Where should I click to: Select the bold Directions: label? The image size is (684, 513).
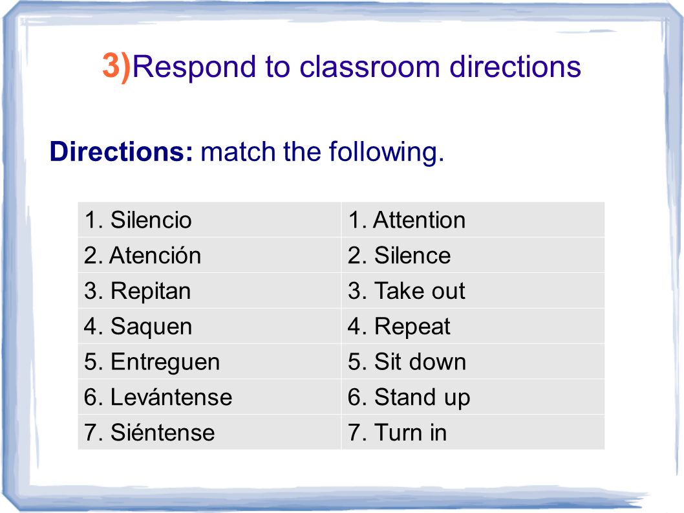121,151
